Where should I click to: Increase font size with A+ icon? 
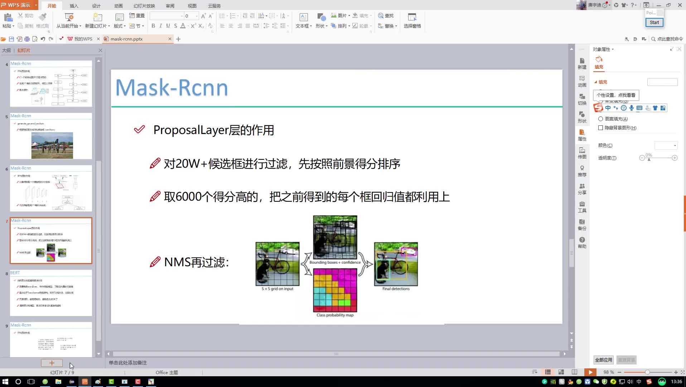point(203,16)
